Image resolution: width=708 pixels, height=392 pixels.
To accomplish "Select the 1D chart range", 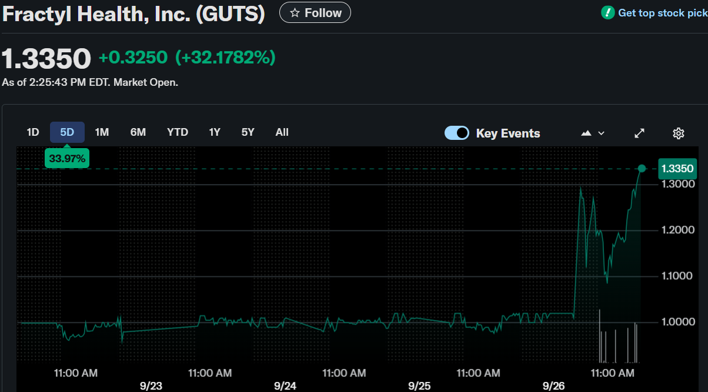I will (33, 132).
